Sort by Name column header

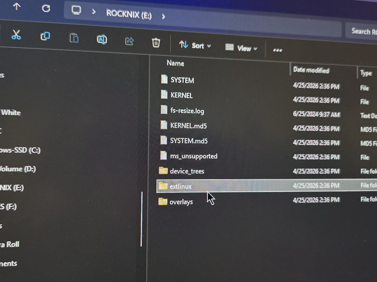click(175, 63)
